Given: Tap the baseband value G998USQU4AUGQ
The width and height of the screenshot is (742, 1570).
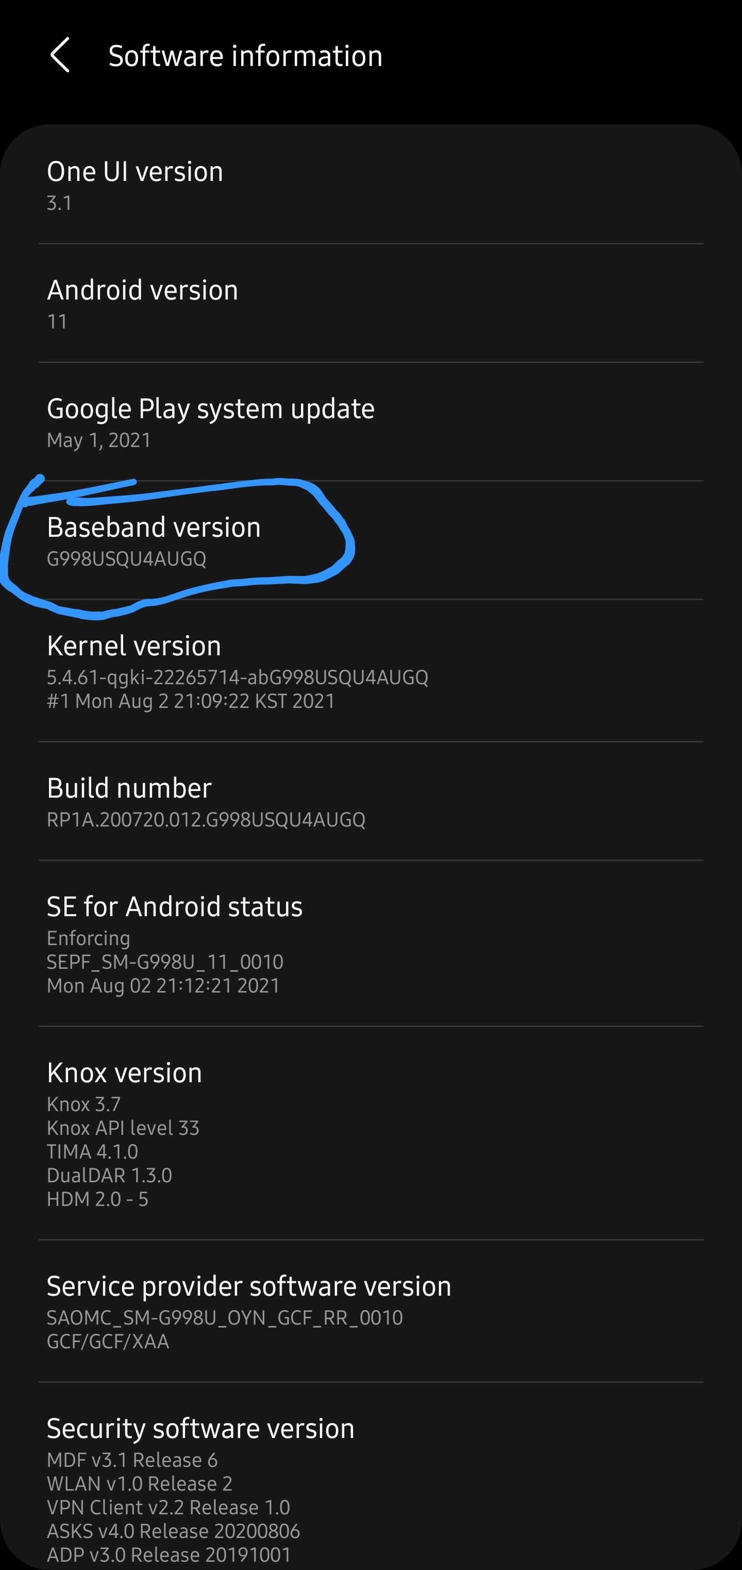Looking at the screenshot, I should pyautogui.click(x=127, y=559).
